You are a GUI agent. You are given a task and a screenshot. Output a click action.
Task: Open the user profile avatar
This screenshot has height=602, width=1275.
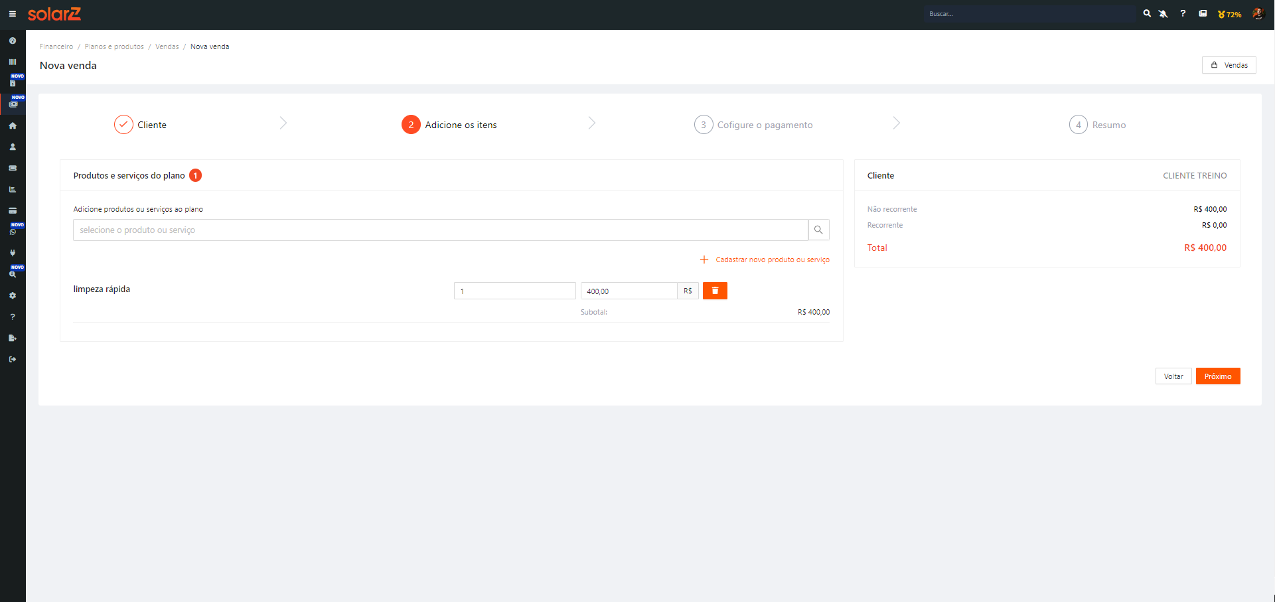(x=1258, y=14)
